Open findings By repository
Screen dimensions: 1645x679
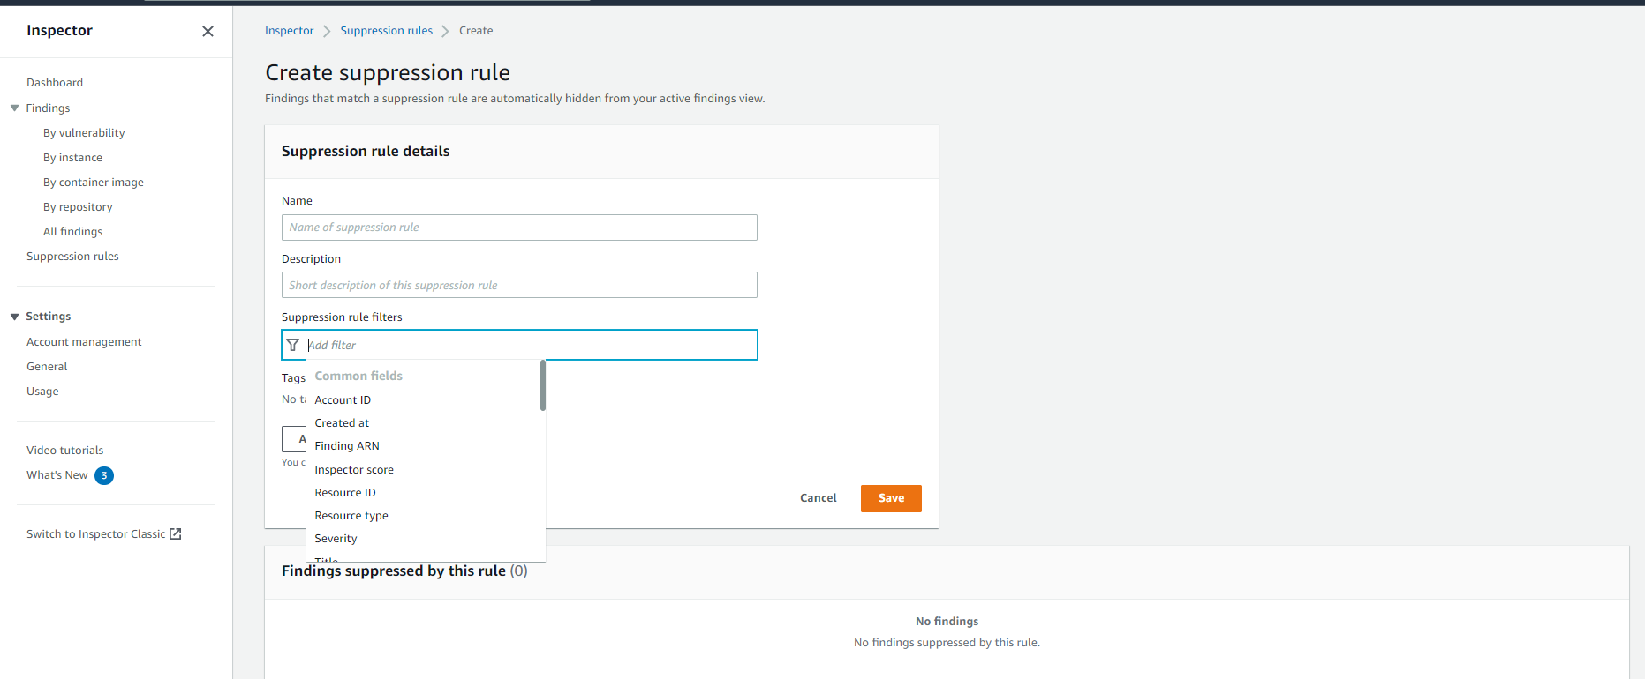[x=78, y=206]
